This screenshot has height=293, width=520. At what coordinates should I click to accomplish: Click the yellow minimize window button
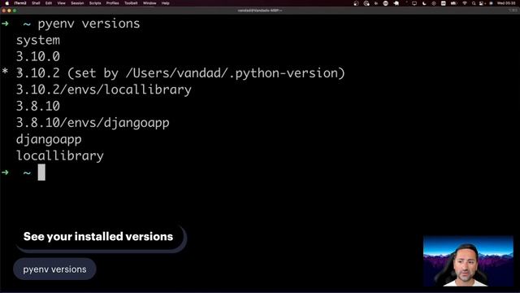click(x=9, y=11)
